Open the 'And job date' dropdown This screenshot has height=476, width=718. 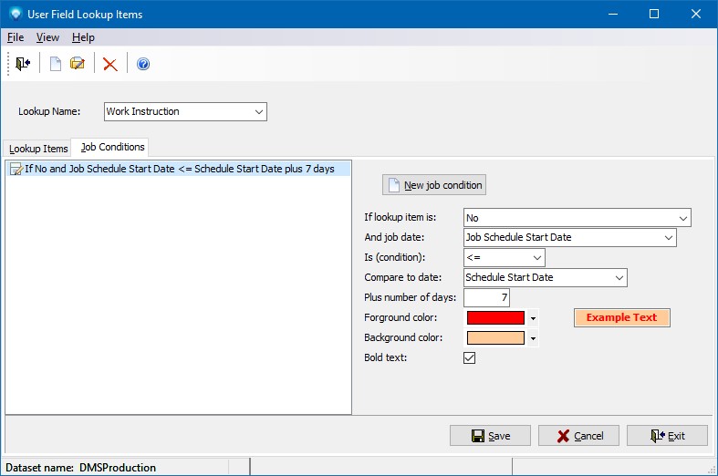pyautogui.click(x=668, y=238)
